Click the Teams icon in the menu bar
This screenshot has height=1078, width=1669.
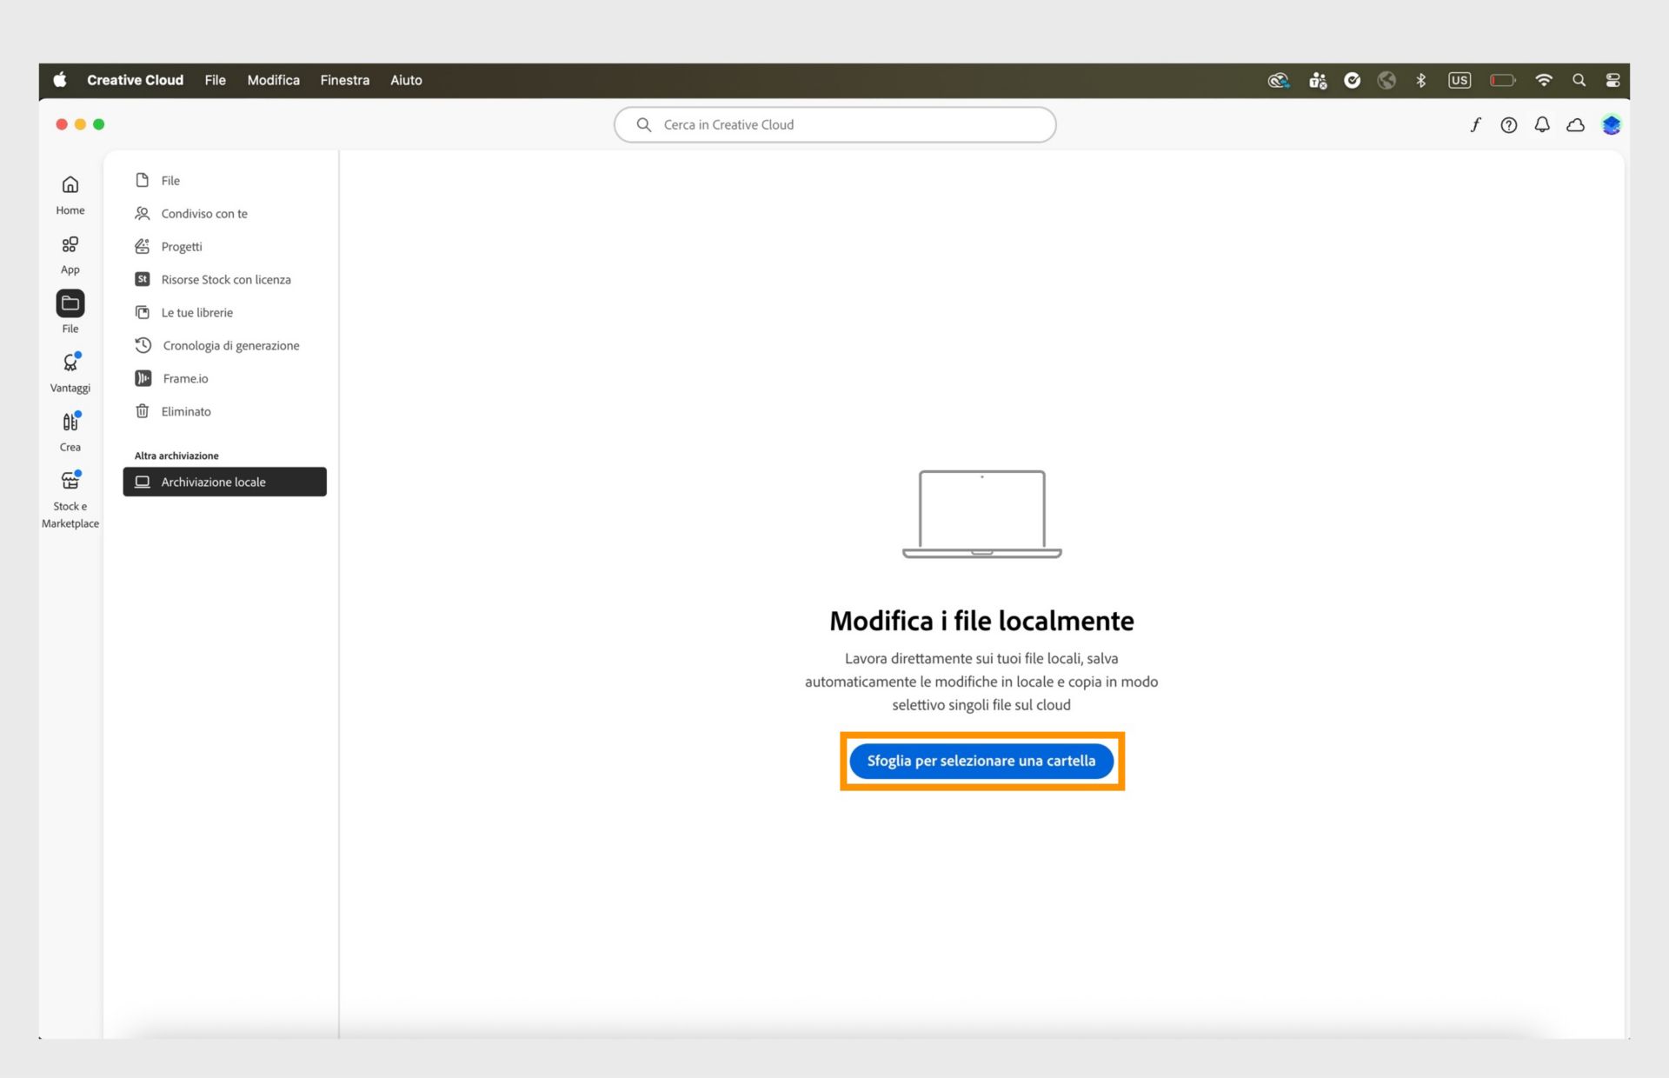[1318, 80]
